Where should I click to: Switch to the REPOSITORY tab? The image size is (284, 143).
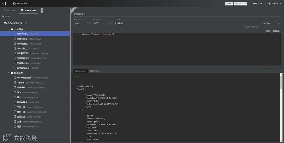[28, 10]
